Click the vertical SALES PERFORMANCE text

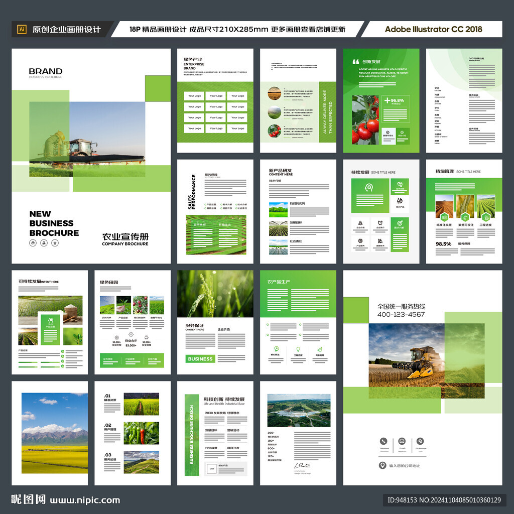pos(192,192)
